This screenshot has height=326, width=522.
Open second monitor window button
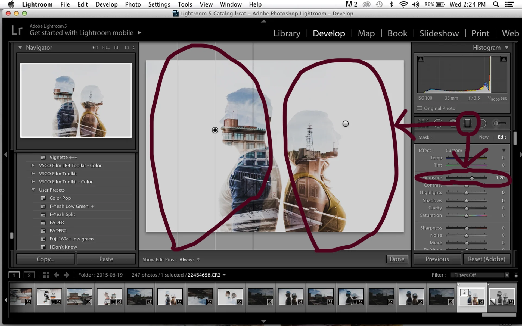(x=29, y=275)
